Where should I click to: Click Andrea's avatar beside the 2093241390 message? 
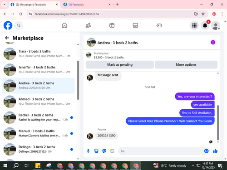click(90, 136)
